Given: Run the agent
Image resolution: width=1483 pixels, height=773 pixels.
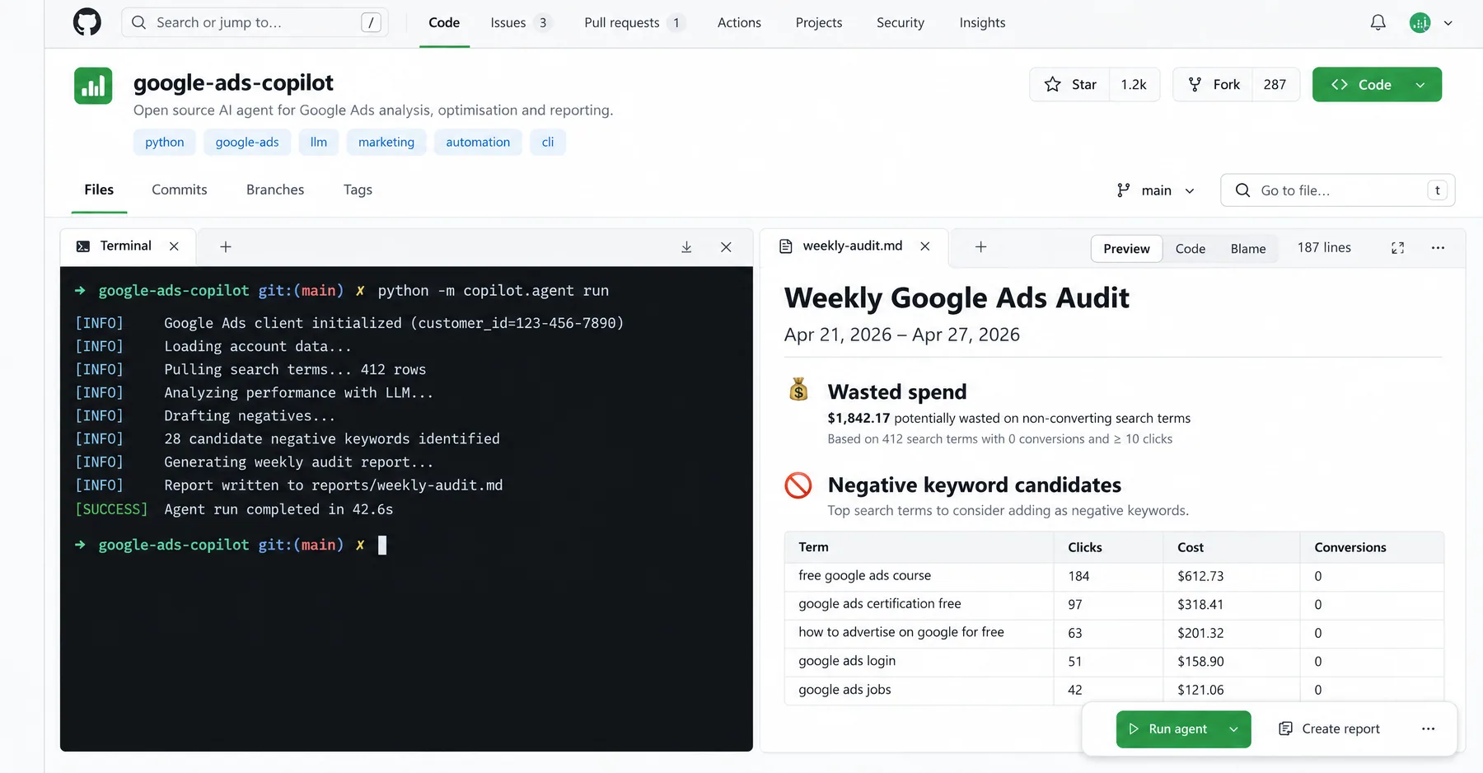Looking at the screenshot, I should [1168, 729].
